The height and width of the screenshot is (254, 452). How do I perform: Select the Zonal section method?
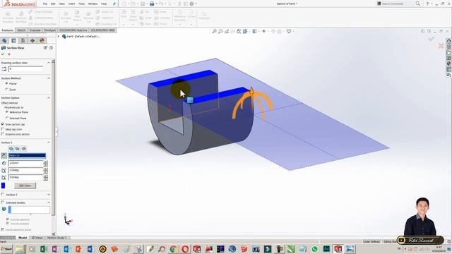[6, 90]
